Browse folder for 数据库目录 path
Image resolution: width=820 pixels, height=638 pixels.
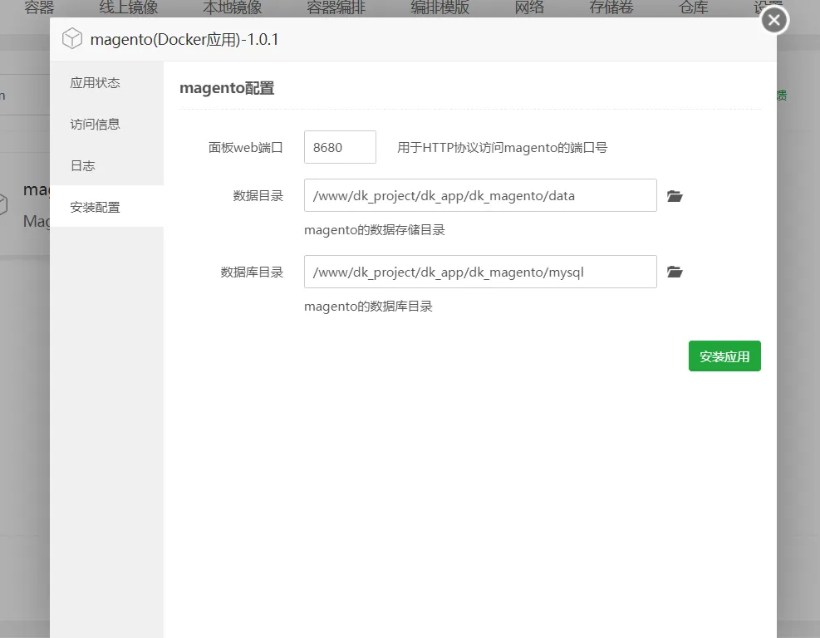pyautogui.click(x=675, y=272)
